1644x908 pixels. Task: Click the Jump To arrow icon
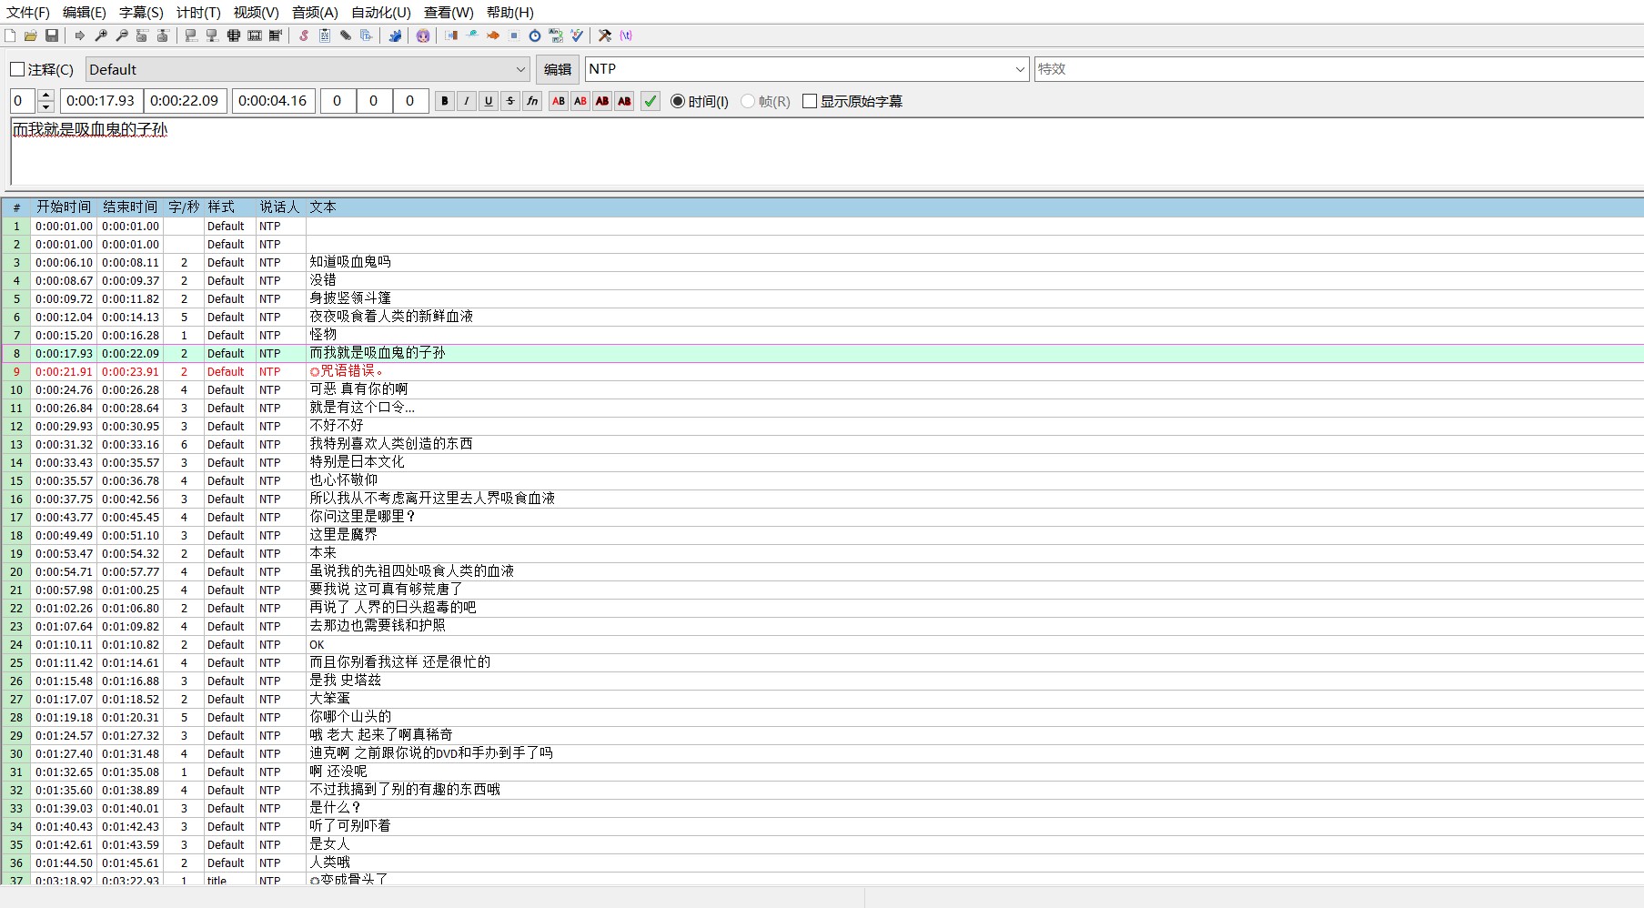(80, 35)
